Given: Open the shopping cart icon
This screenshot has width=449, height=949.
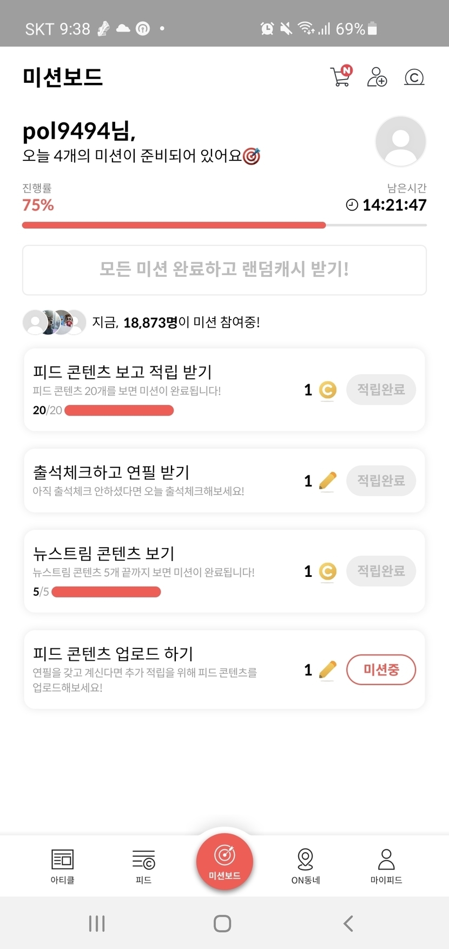Looking at the screenshot, I should 340,77.
